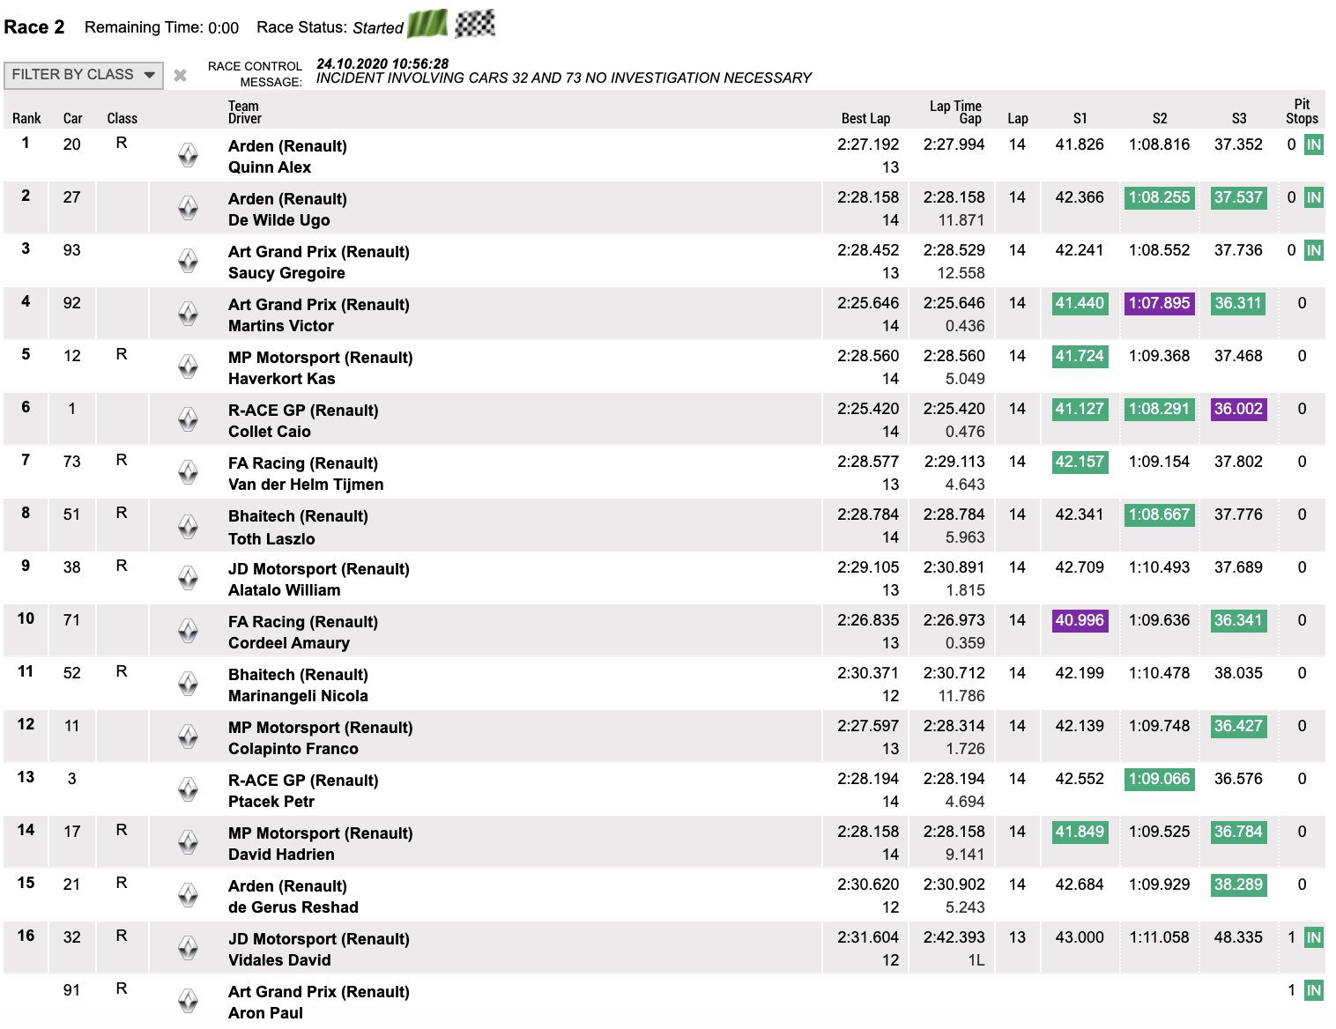Image resolution: width=1336 pixels, height=1029 pixels.
Task: Click the Best Lap column header
Action: coord(865,118)
